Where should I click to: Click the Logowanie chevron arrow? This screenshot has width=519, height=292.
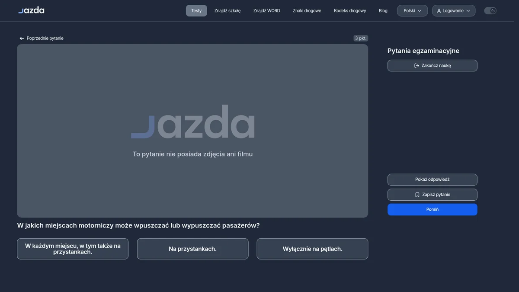point(468,11)
